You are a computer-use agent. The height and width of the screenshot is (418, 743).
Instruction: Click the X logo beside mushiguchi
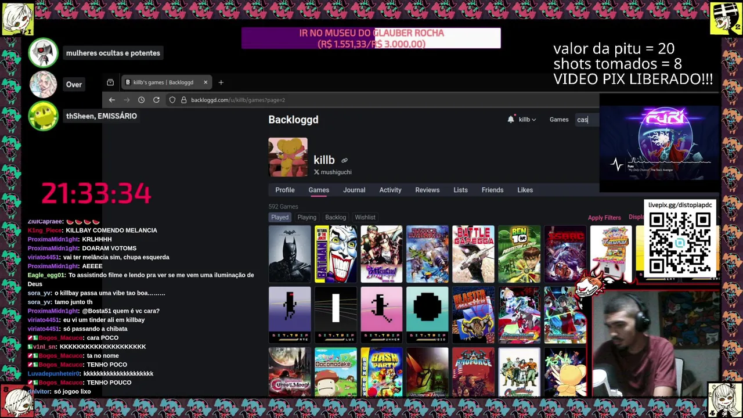click(x=317, y=172)
